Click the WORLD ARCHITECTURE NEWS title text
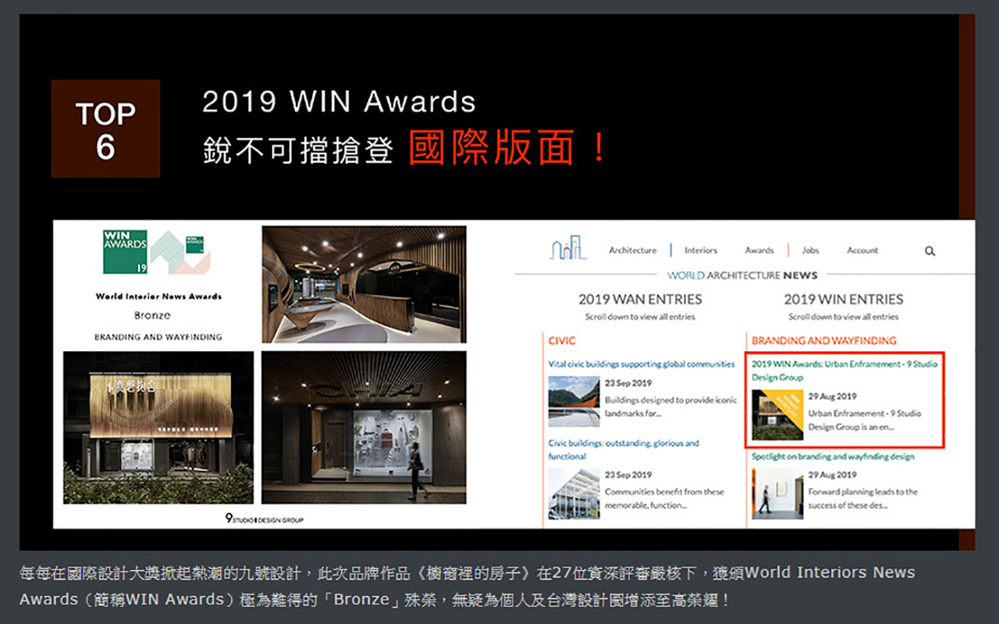The height and width of the screenshot is (624, 999). point(742,275)
